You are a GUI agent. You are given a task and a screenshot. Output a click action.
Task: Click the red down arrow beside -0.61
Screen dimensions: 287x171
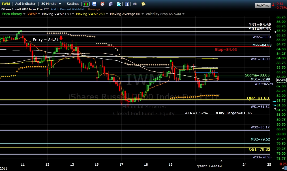click(x=273, y=5)
